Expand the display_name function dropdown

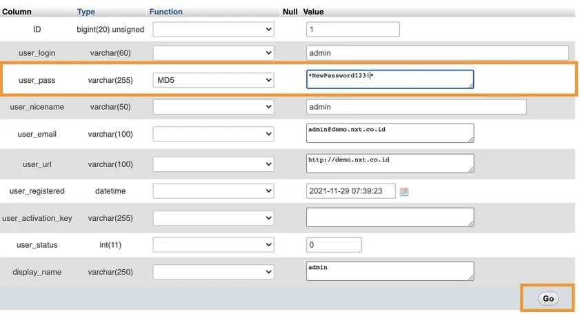[x=213, y=272]
